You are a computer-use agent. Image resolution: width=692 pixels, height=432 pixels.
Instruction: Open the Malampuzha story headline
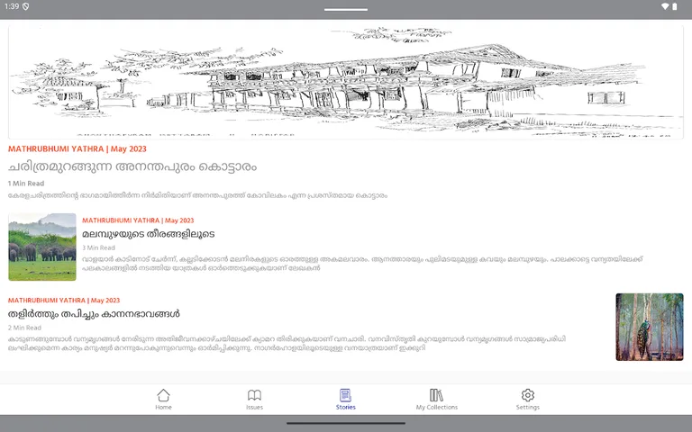(149, 234)
